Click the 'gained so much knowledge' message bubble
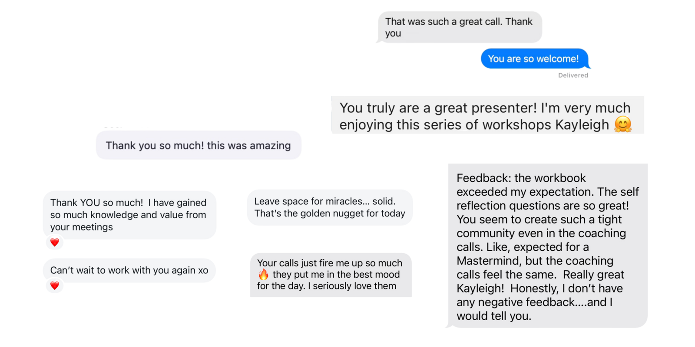The width and height of the screenshot is (695, 347). pyautogui.click(x=129, y=215)
